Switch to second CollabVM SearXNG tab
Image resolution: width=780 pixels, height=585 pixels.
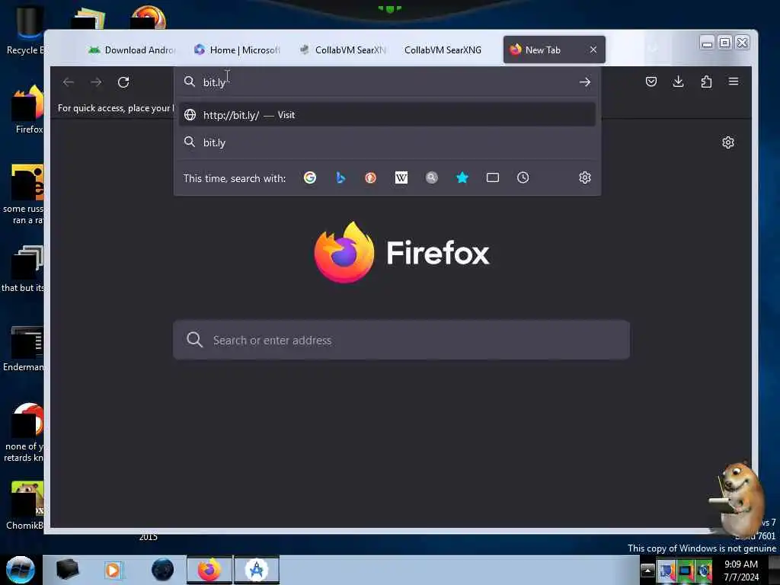point(443,50)
